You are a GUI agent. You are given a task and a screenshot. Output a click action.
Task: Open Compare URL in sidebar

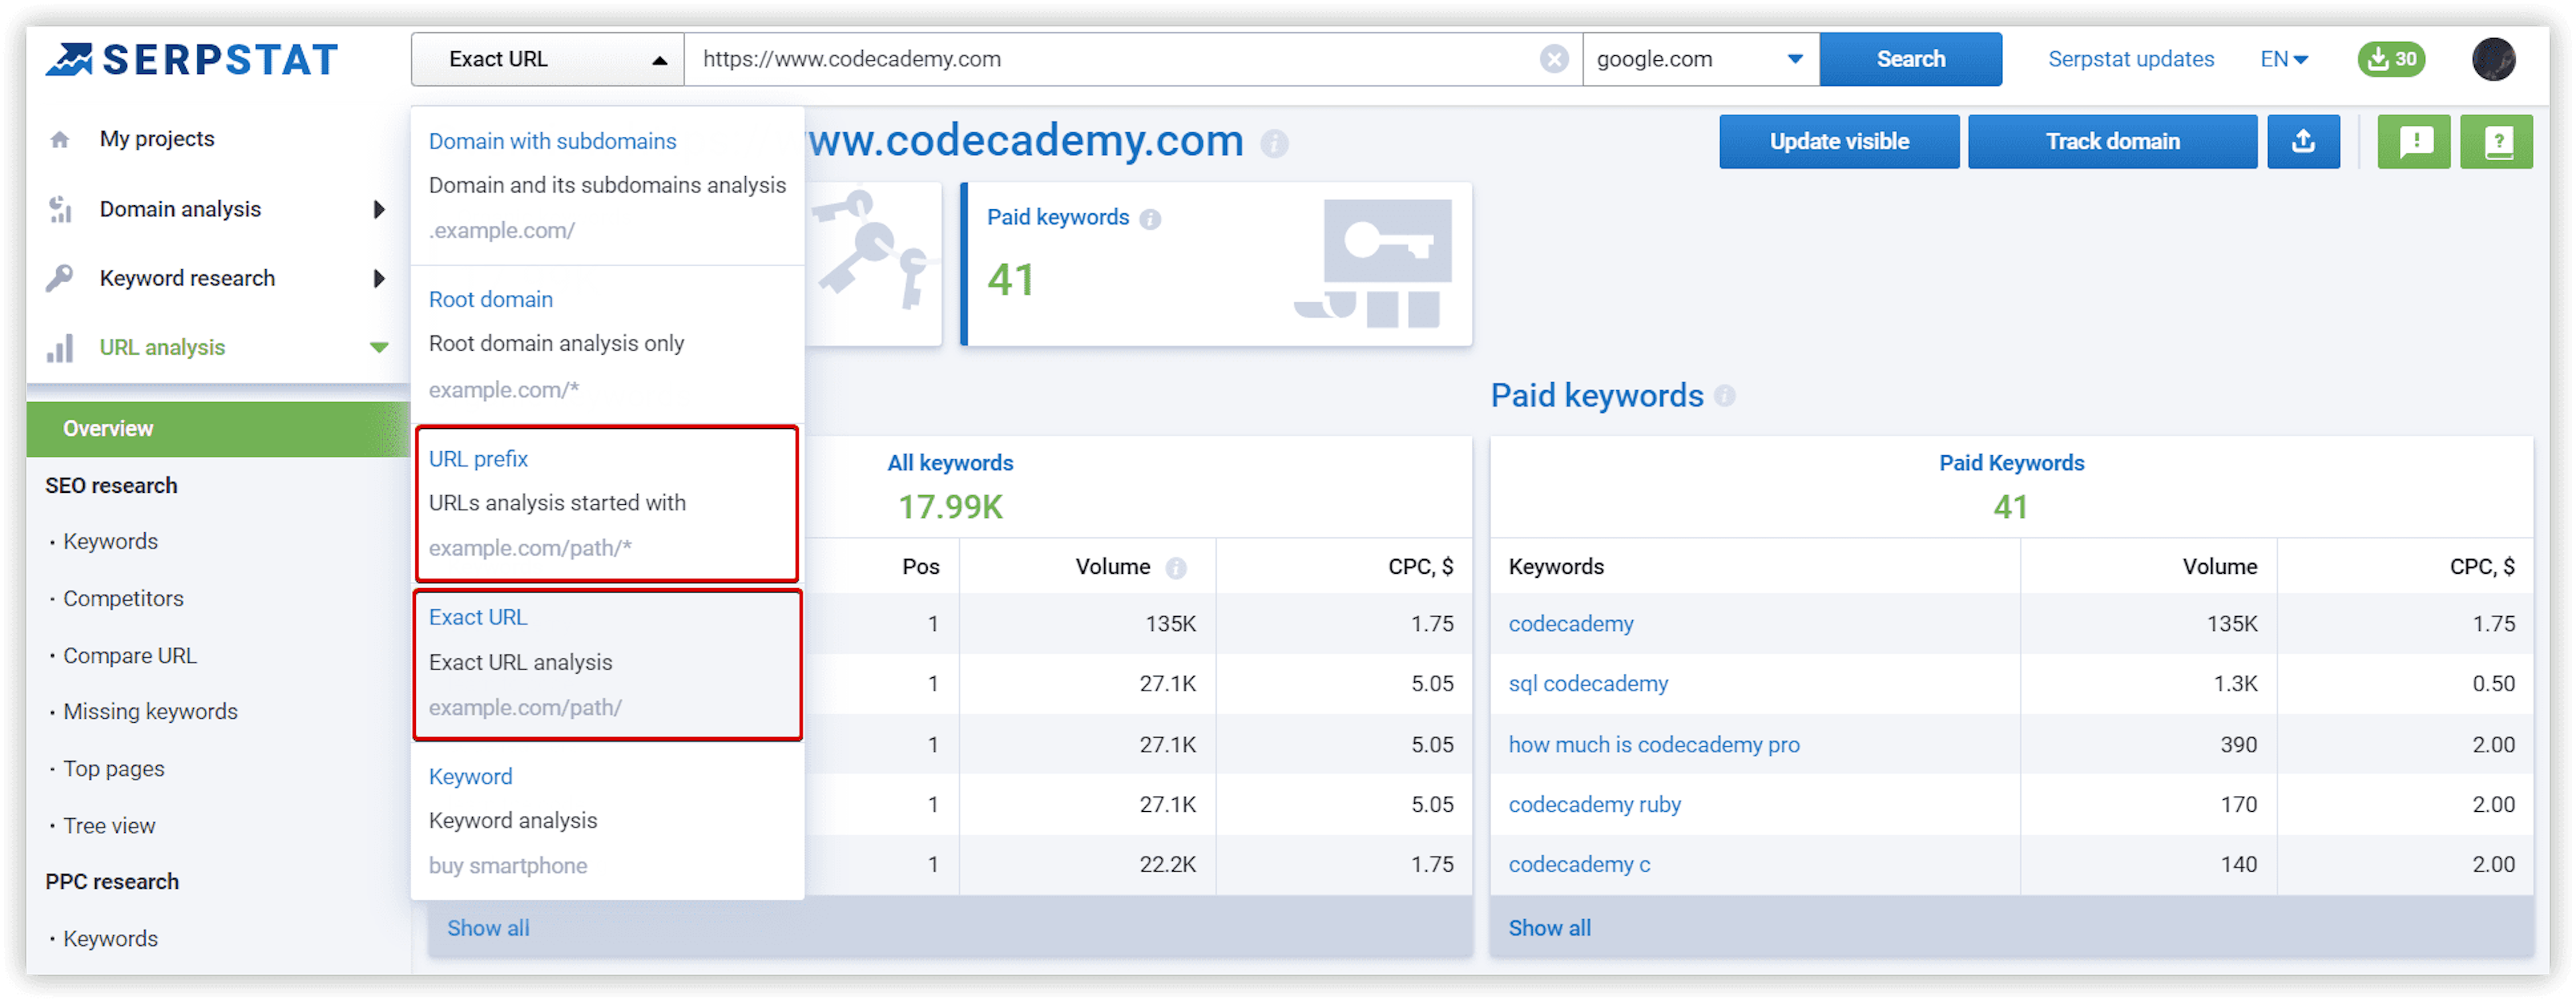point(130,656)
